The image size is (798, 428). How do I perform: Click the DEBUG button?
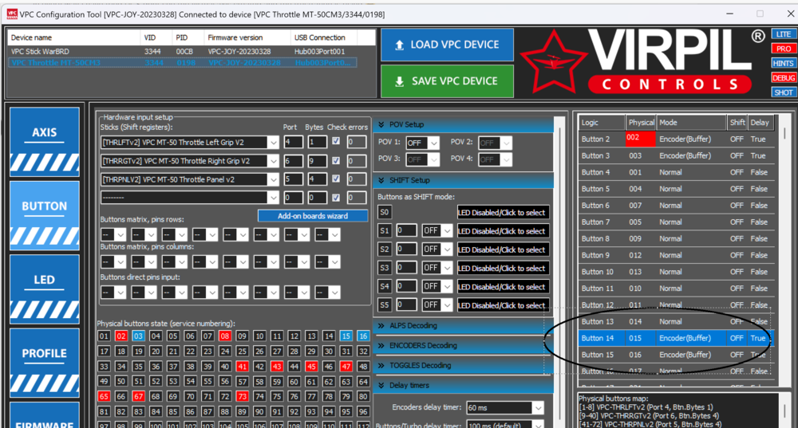[x=784, y=78]
